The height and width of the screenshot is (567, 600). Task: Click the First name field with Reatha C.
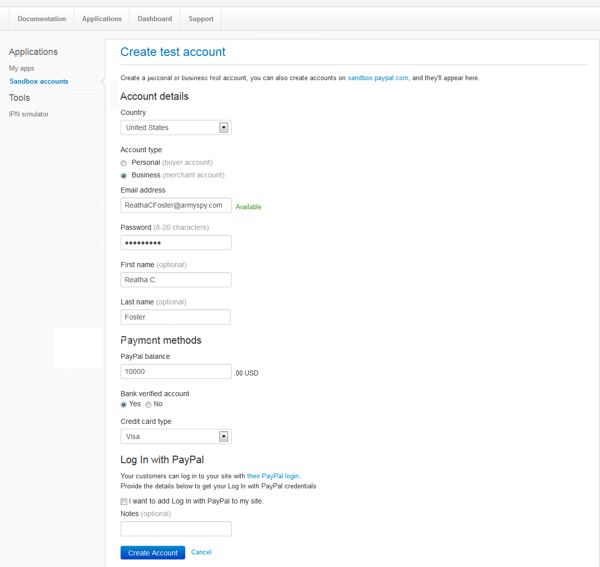coord(176,280)
